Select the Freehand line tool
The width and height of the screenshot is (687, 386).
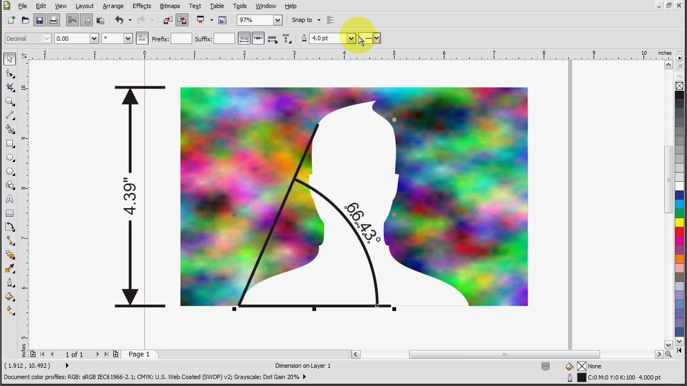[x=10, y=115]
